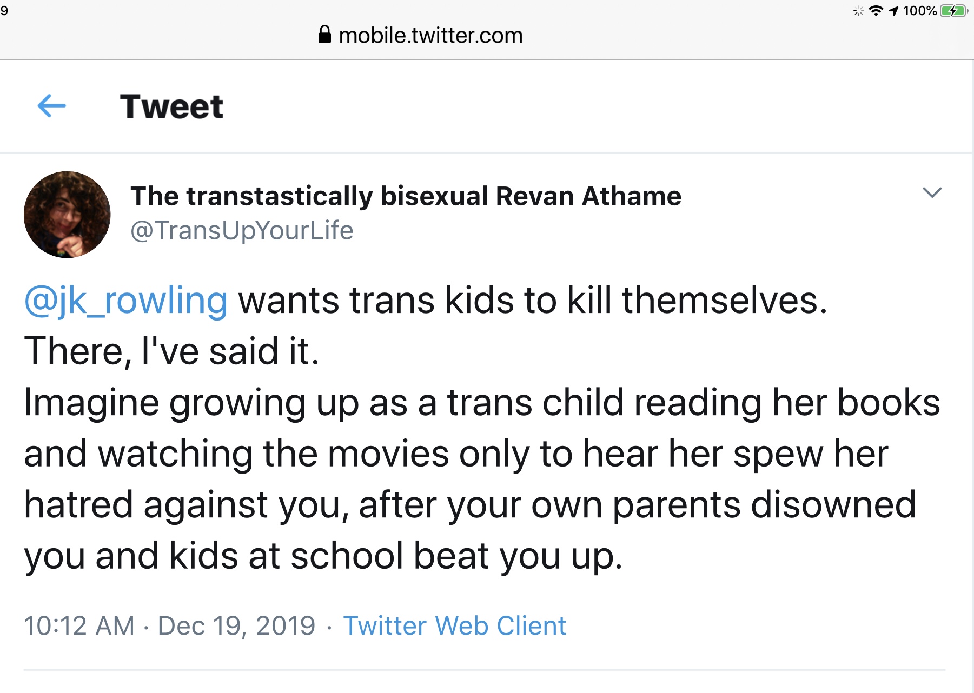Tap the charging battery icon

(x=954, y=11)
